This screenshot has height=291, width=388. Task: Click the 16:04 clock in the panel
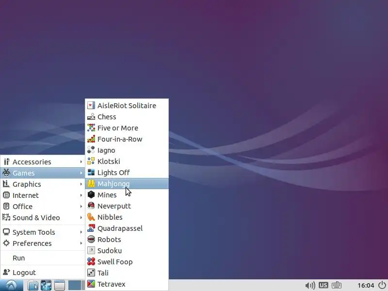[366, 286]
